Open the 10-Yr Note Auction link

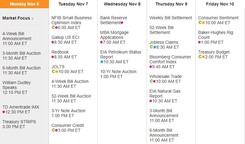[118, 72]
